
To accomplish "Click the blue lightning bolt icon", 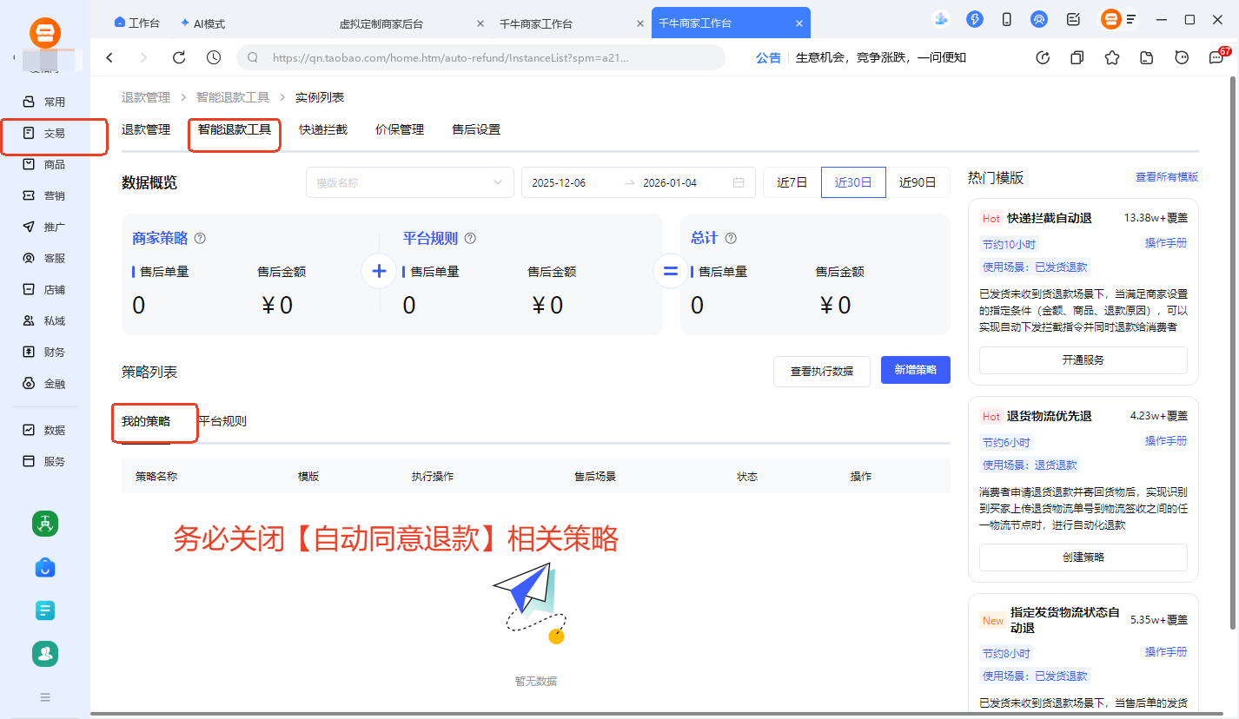I will 974,19.
